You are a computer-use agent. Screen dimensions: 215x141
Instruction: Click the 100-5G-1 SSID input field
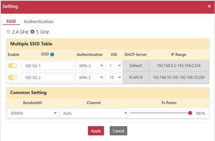coord(47,66)
